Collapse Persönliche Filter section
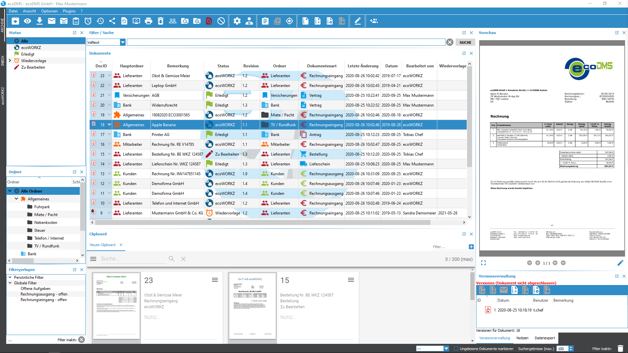 pyautogui.click(x=10, y=277)
